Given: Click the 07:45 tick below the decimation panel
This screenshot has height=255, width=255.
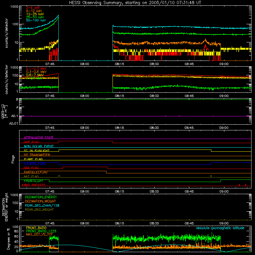Looking at the screenshot, I should pyautogui.click(x=50, y=223).
